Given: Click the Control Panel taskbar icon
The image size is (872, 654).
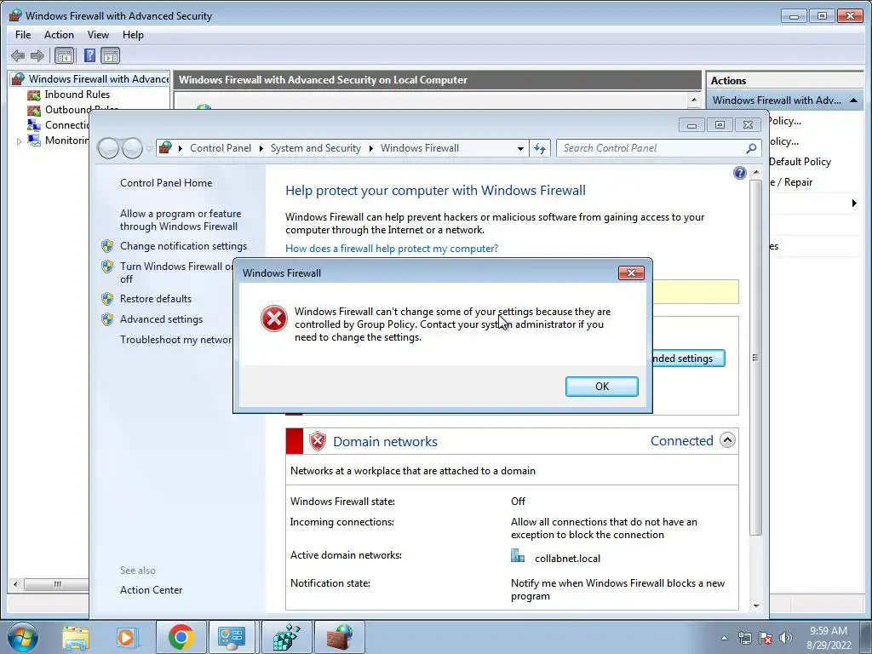Looking at the screenshot, I should (x=232, y=637).
